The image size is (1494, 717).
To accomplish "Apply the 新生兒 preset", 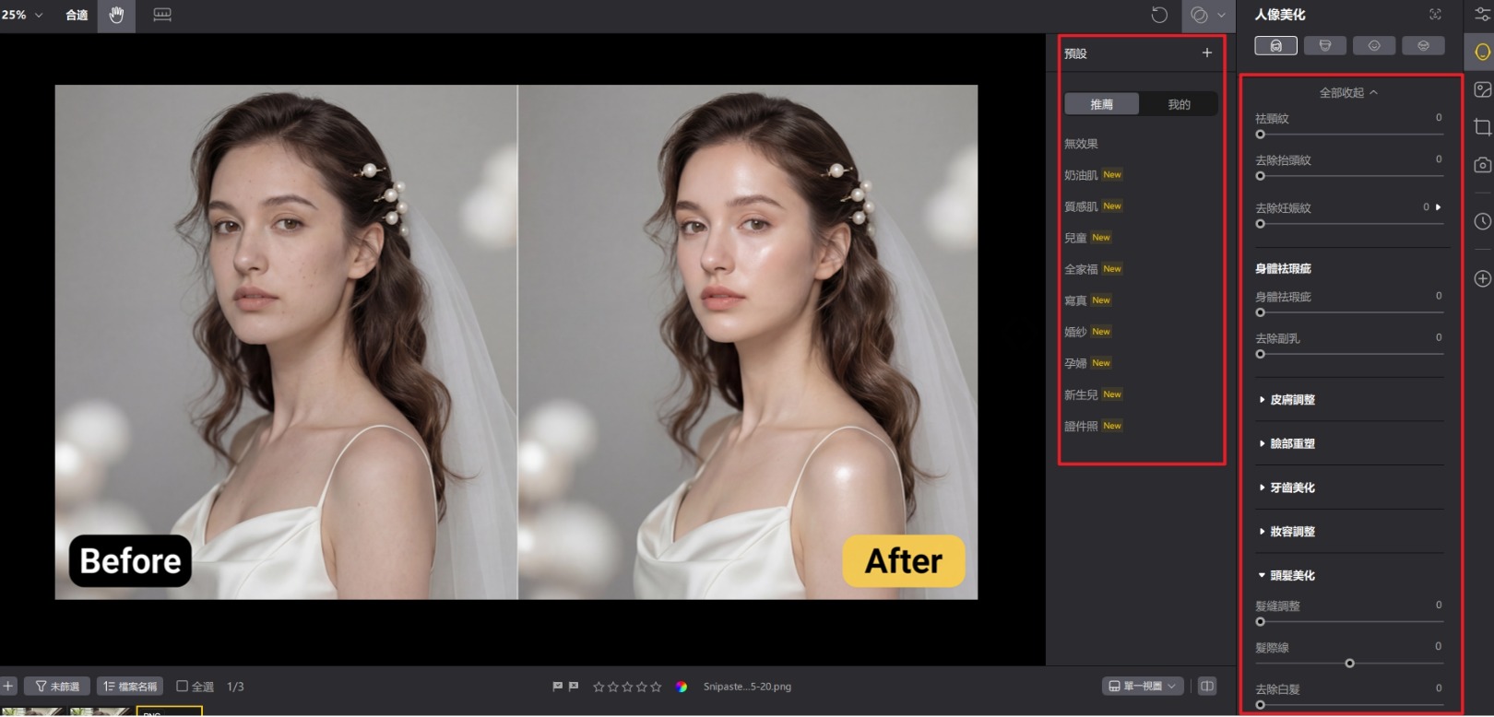I will [1081, 394].
